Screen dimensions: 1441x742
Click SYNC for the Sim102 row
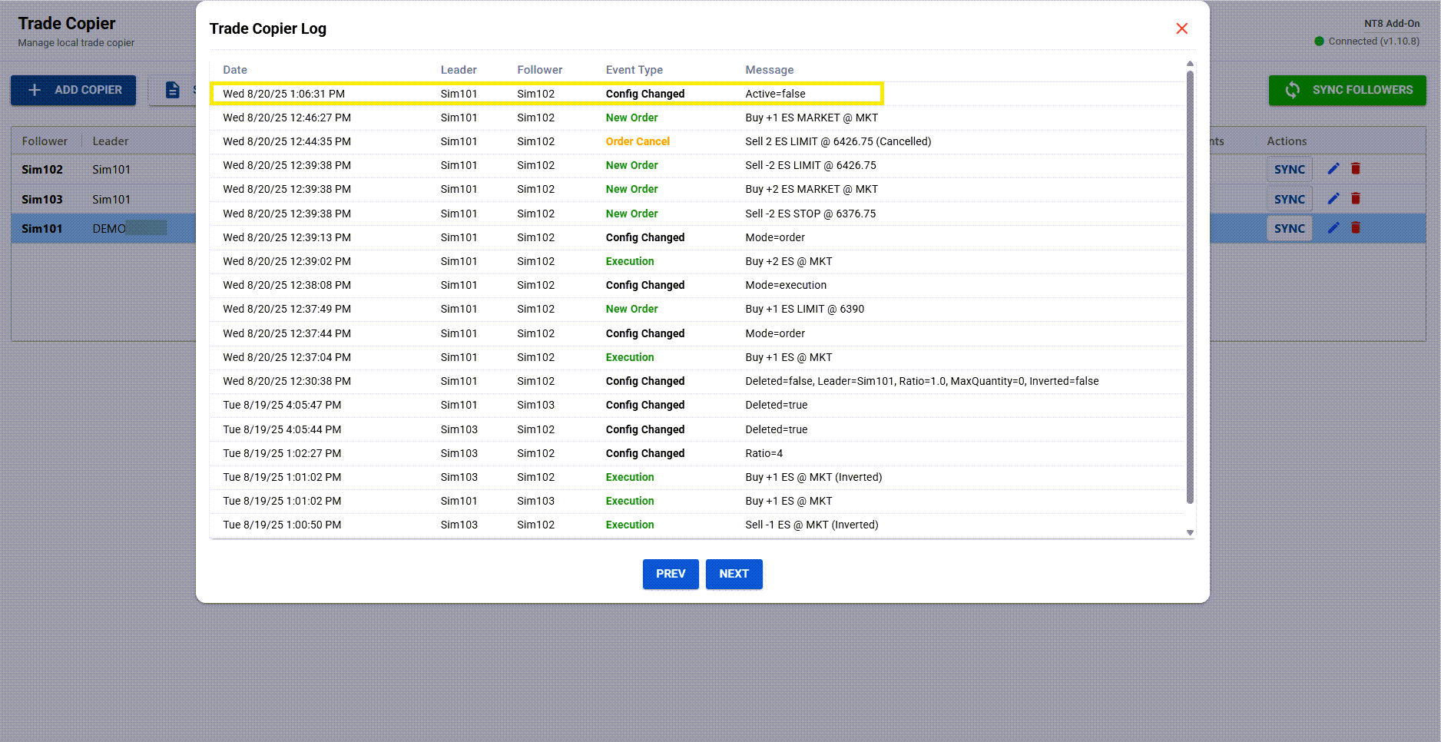pos(1289,169)
